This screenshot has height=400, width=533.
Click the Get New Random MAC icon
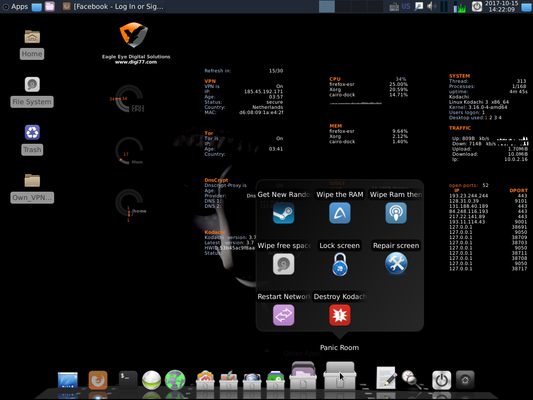(x=284, y=213)
